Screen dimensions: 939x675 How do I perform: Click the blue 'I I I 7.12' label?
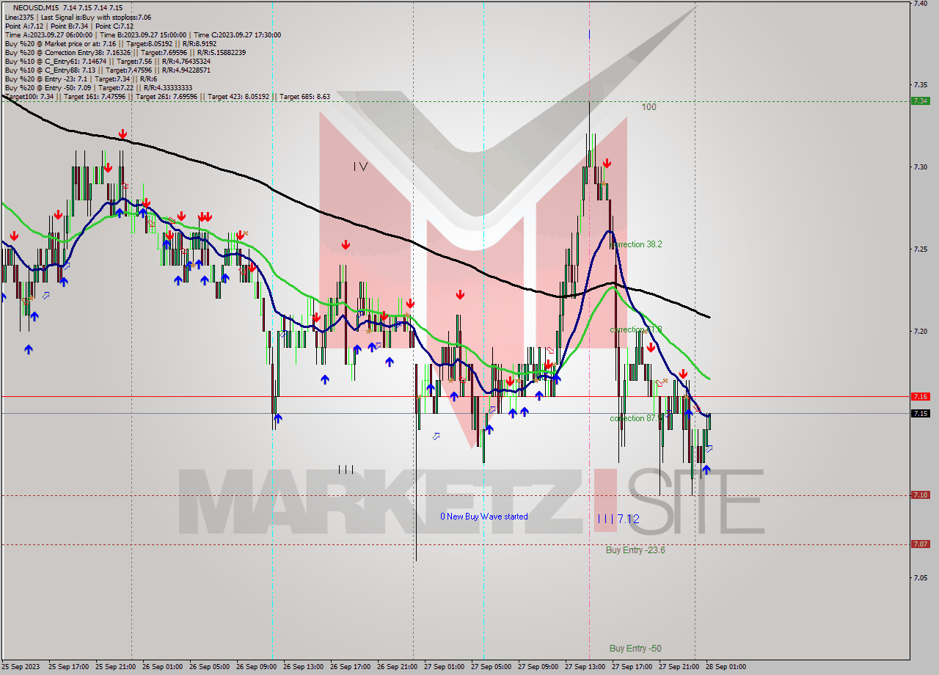pyautogui.click(x=618, y=519)
